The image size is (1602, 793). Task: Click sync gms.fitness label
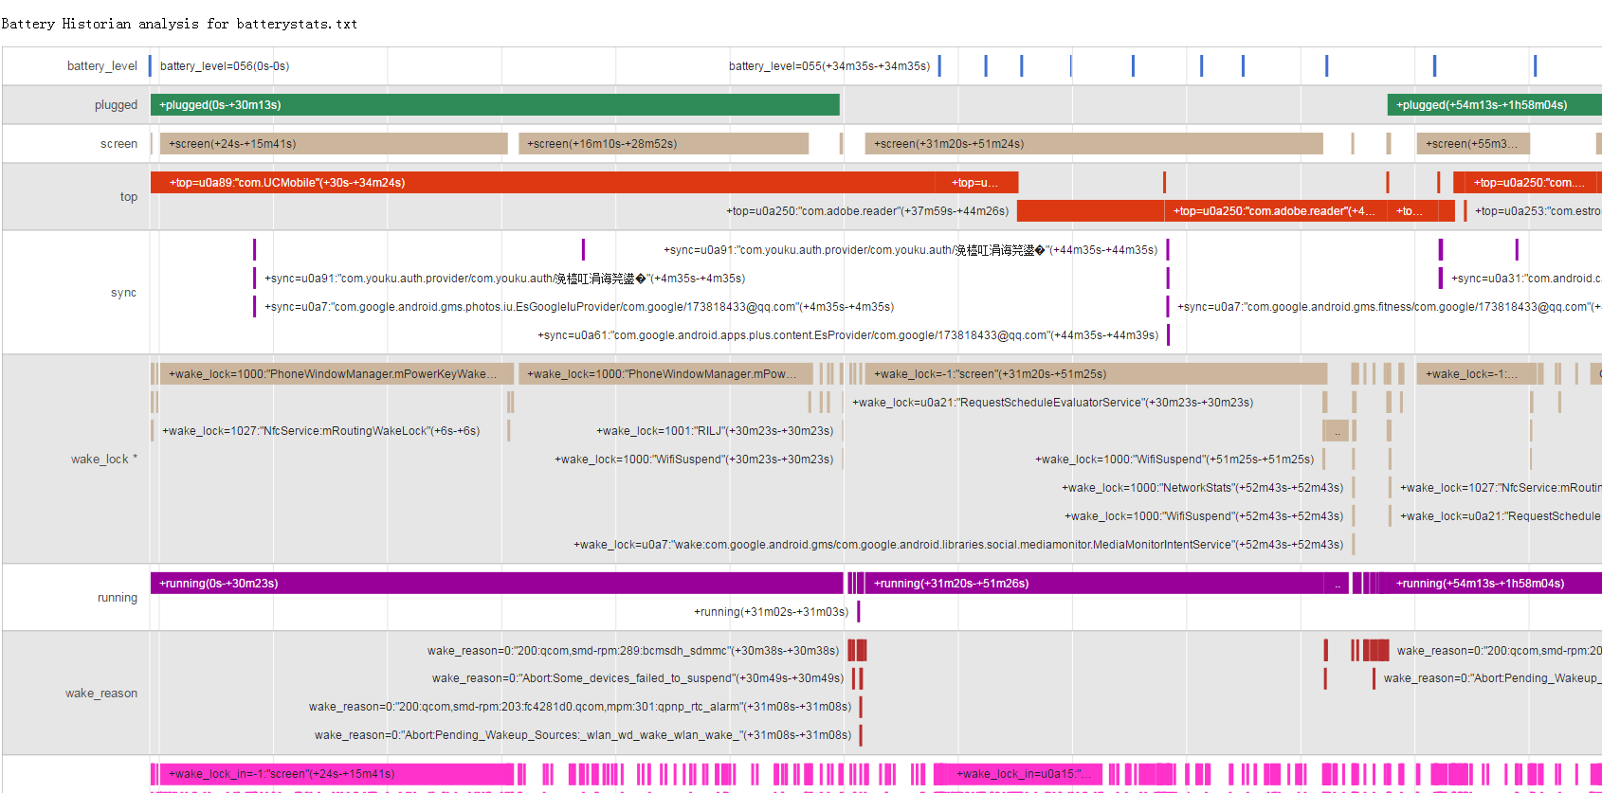click(x=1390, y=307)
